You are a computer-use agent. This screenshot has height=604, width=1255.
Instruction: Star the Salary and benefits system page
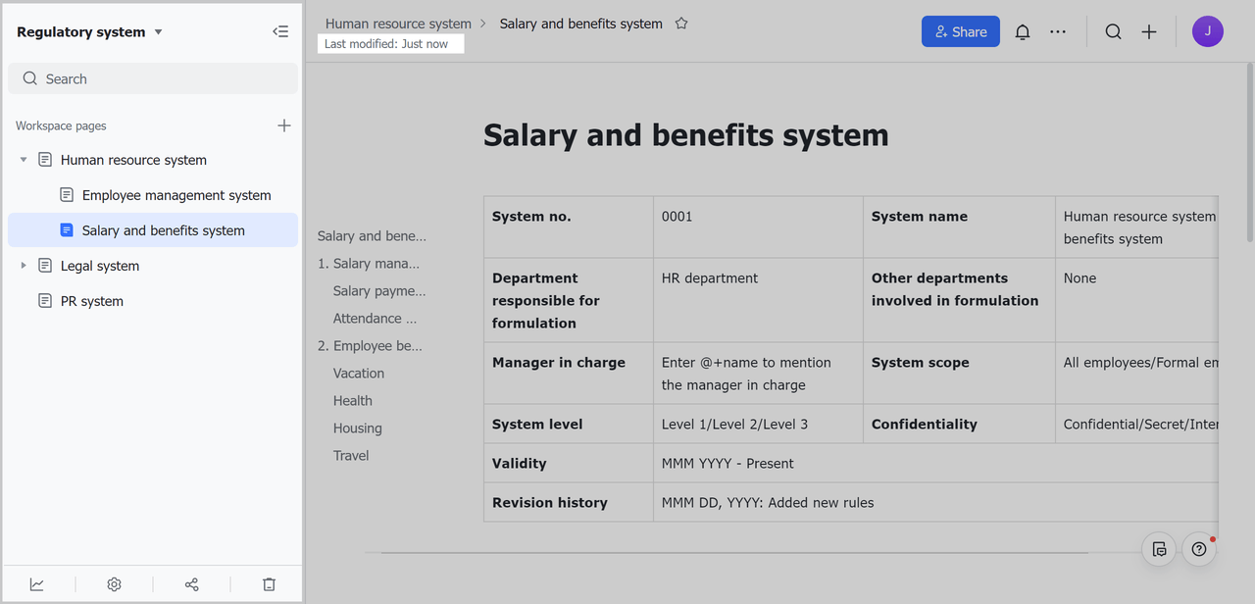tap(681, 24)
